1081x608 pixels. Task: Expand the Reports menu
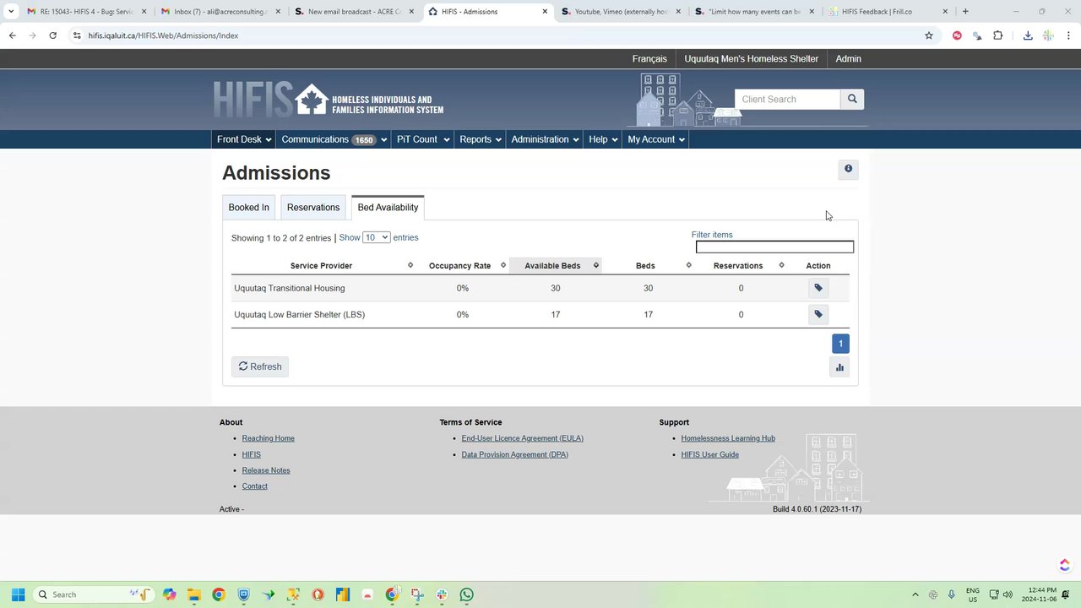click(x=481, y=139)
